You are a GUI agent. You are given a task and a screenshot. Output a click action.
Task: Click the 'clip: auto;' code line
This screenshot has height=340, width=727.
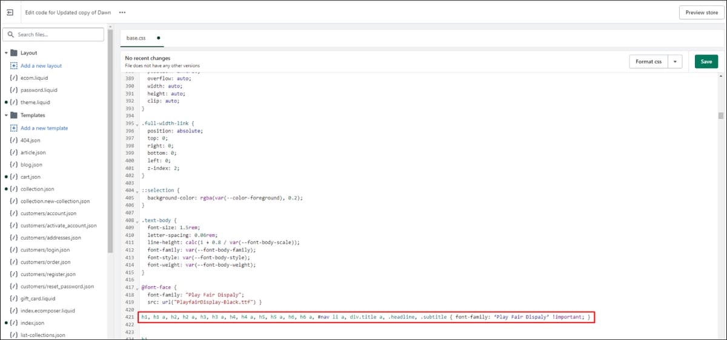(163, 101)
